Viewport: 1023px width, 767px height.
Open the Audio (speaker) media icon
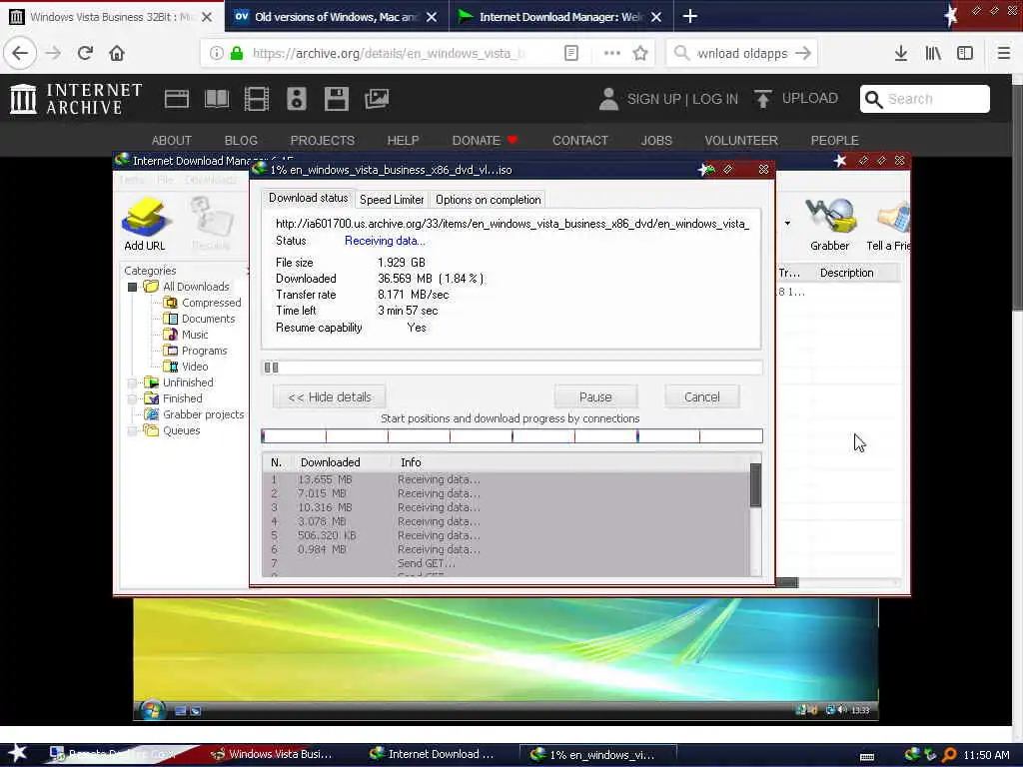296,99
